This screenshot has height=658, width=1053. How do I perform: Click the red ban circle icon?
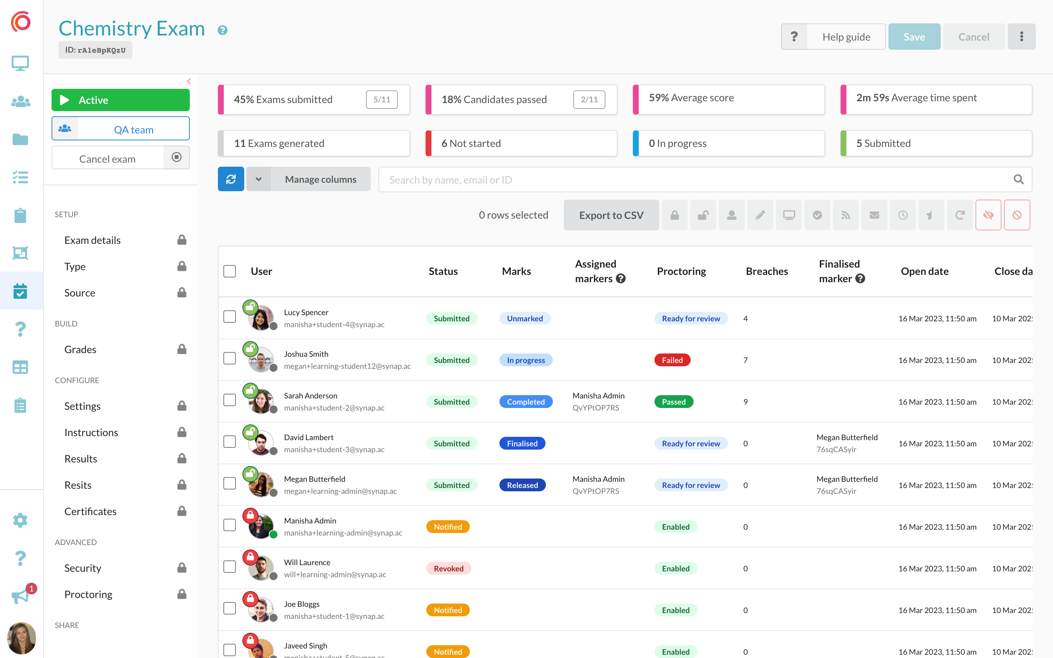point(1016,215)
